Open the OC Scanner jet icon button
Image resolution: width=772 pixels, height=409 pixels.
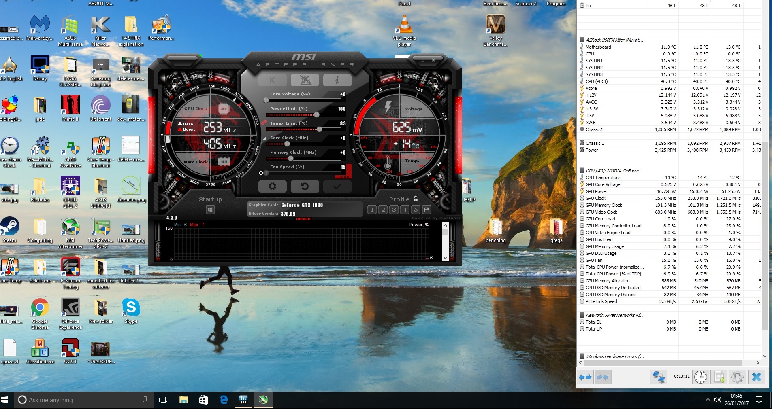[x=305, y=80]
